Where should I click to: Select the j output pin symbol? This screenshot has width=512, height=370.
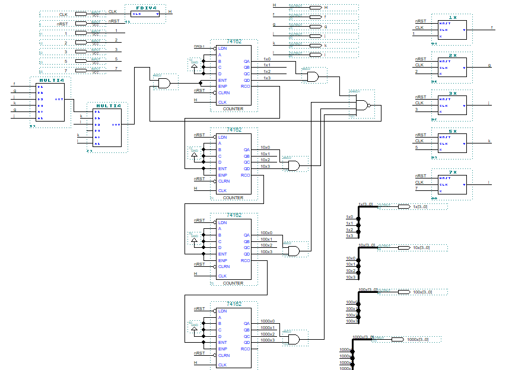pyautogui.click(x=316, y=36)
